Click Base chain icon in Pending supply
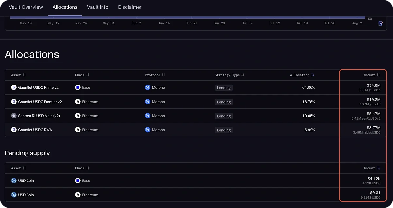Screen dimensions: 393x208 [x=78, y=180]
